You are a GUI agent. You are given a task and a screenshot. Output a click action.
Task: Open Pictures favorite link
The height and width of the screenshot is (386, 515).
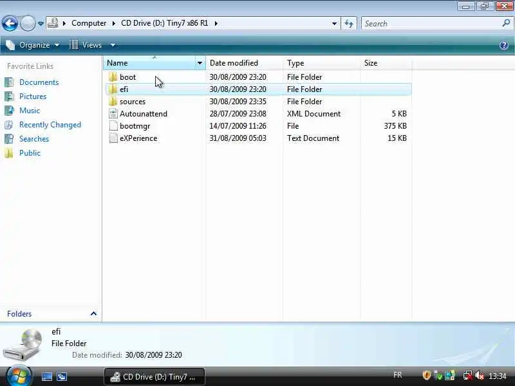point(33,96)
